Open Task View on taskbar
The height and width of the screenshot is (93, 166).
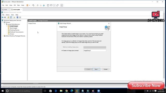[45, 91]
